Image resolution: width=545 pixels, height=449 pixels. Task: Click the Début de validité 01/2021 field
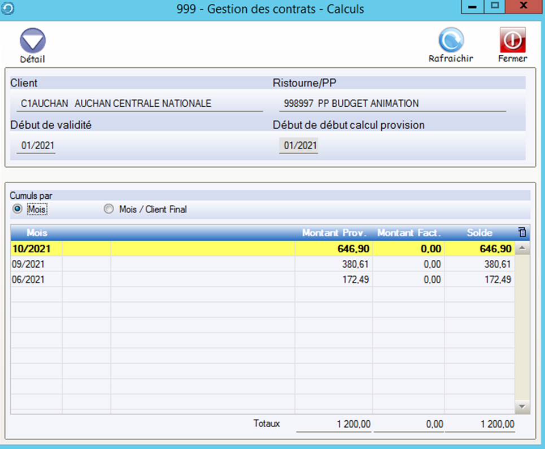coord(37,146)
